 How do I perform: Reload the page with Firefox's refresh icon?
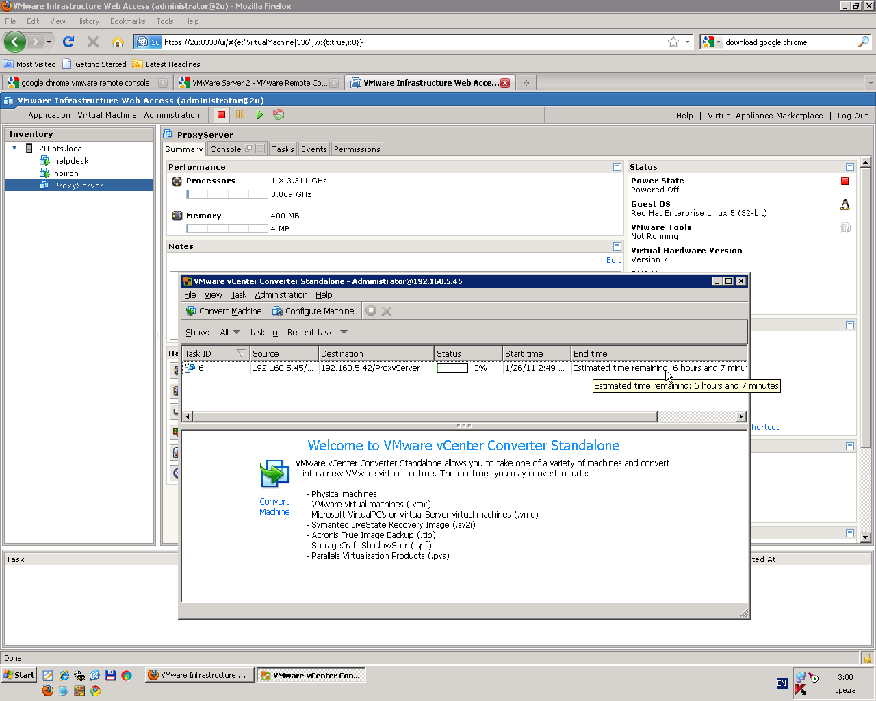[x=68, y=42]
